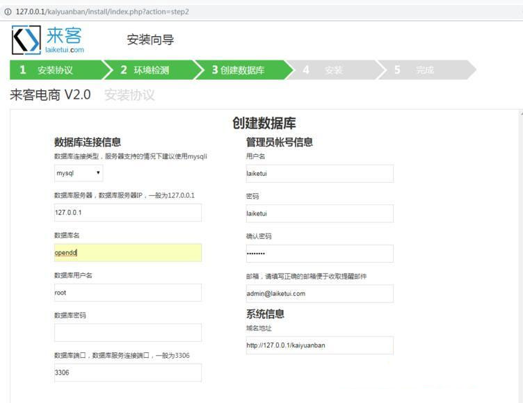Click the admin username laiketui field
This screenshot has width=523, height=403.
pyautogui.click(x=319, y=174)
